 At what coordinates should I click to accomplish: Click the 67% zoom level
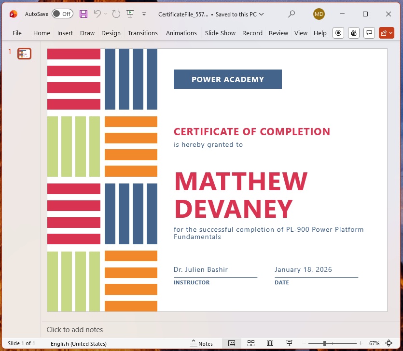(x=374, y=343)
